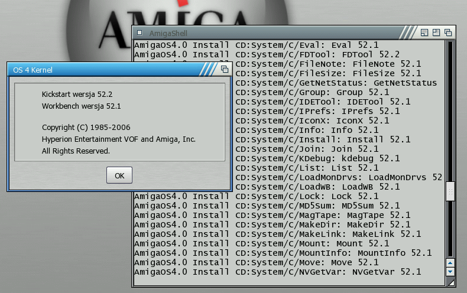This screenshot has height=293, width=467.
Task: Click the Kickstart wersja 52.2 text
Action: 77,94
